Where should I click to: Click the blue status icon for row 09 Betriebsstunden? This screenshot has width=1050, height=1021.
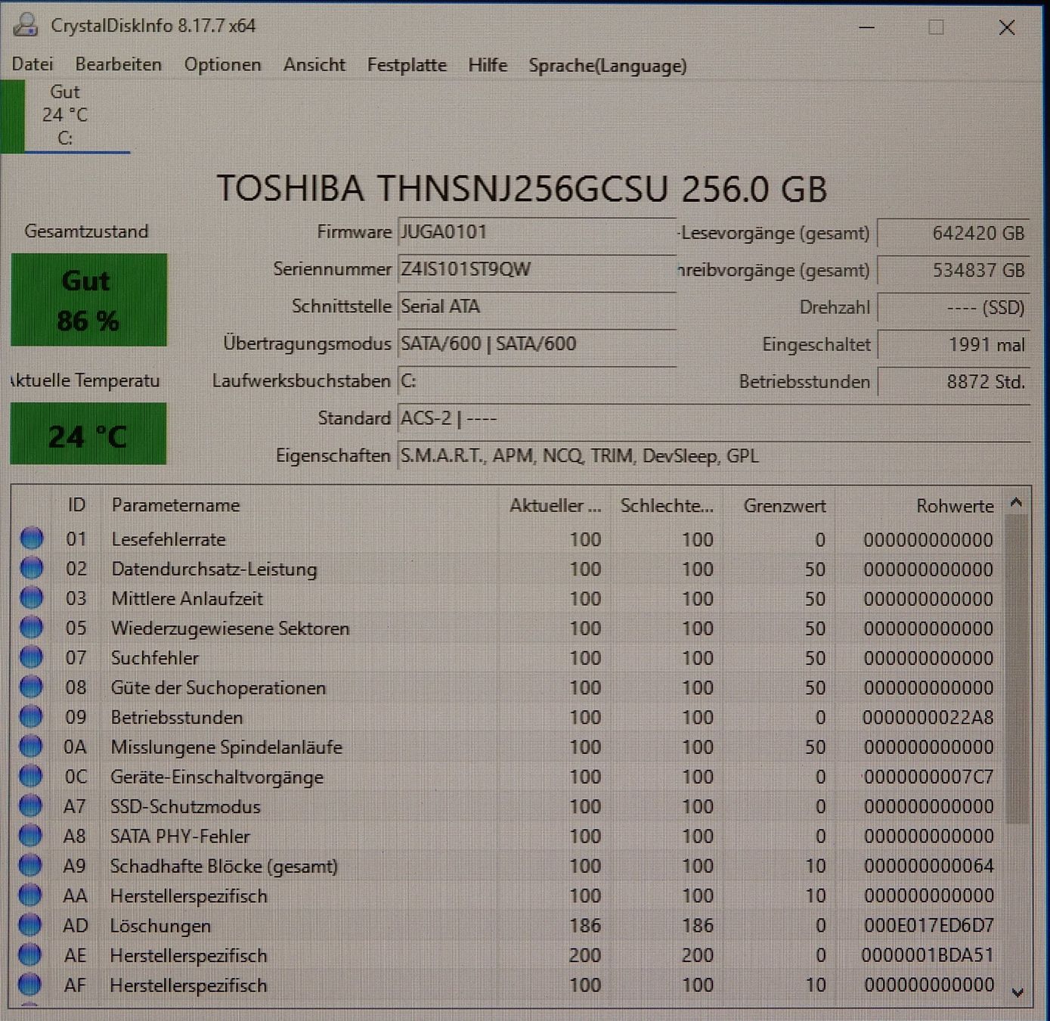(x=31, y=716)
